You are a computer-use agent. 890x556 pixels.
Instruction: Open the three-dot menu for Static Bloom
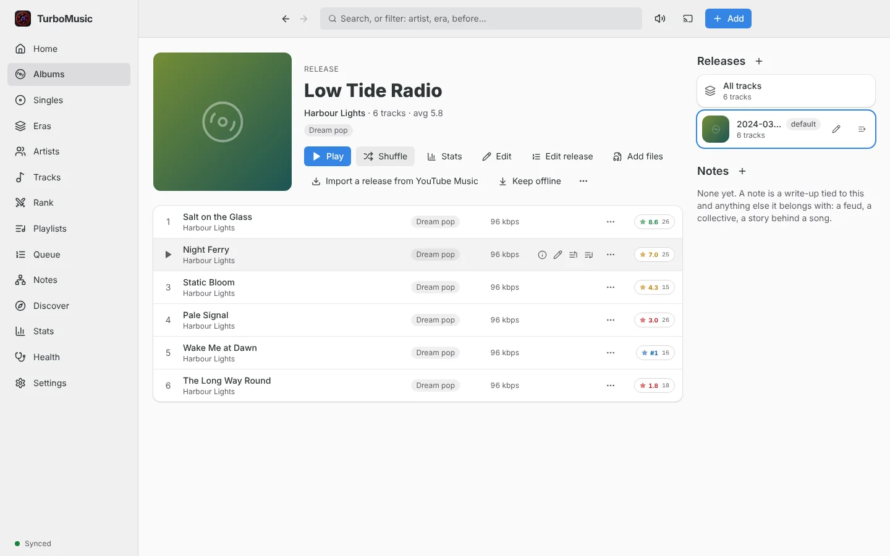pyautogui.click(x=611, y=287)
